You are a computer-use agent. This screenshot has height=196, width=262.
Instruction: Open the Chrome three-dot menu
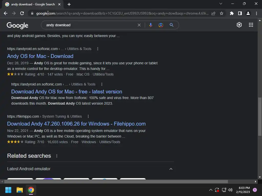256,13
